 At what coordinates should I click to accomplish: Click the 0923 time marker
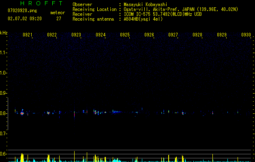tap(76, 34)
